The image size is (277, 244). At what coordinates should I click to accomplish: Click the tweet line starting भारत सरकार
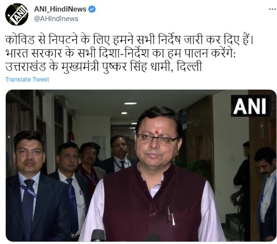click(120, 53)
